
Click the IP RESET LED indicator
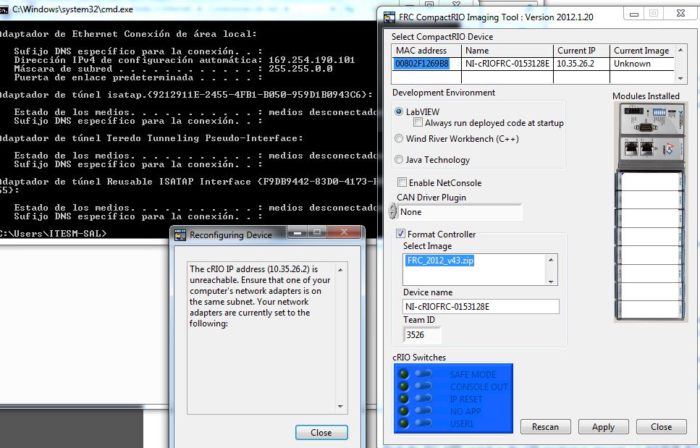click(404, 399)
